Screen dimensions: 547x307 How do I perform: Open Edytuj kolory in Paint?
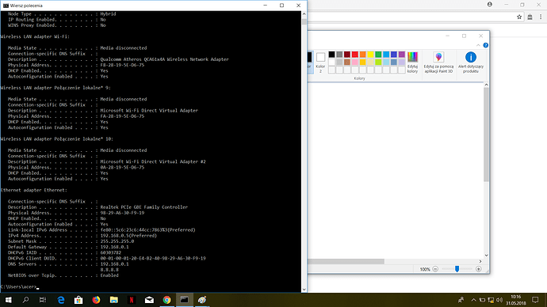(x=412, y=63)
